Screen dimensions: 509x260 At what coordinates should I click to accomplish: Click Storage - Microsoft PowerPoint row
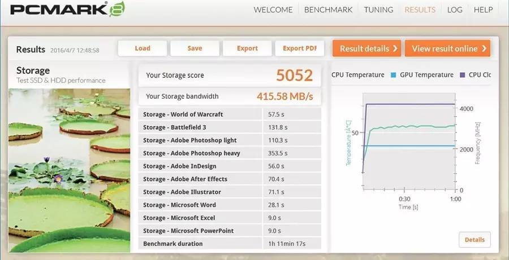click(230, 231)
